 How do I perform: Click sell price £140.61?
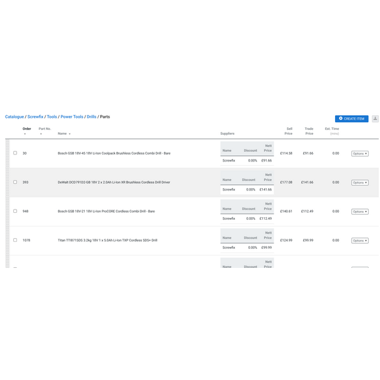(x=286, y=212)
